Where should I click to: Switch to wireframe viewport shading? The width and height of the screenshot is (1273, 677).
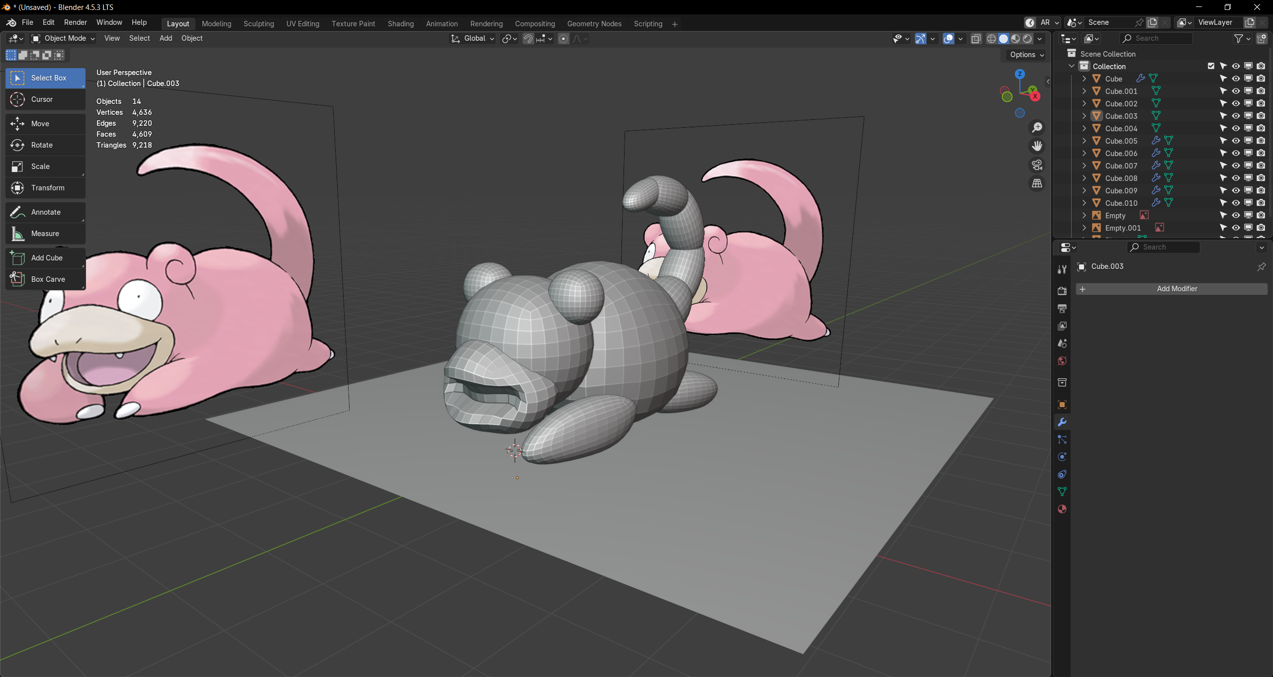coord(991,39)
